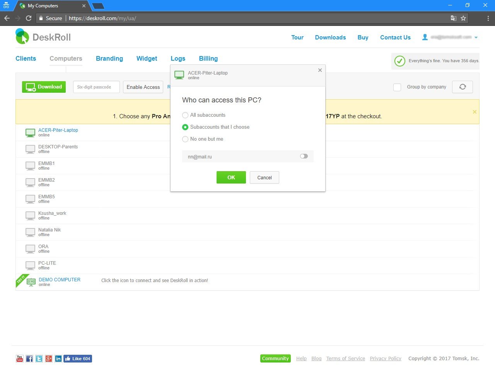This screenshot has height=371, width=495.
Task: Click the Buy link
Action: 363,37
